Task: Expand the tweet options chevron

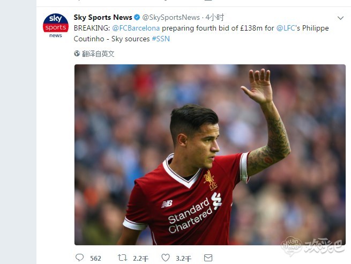Action: point(340,18)
